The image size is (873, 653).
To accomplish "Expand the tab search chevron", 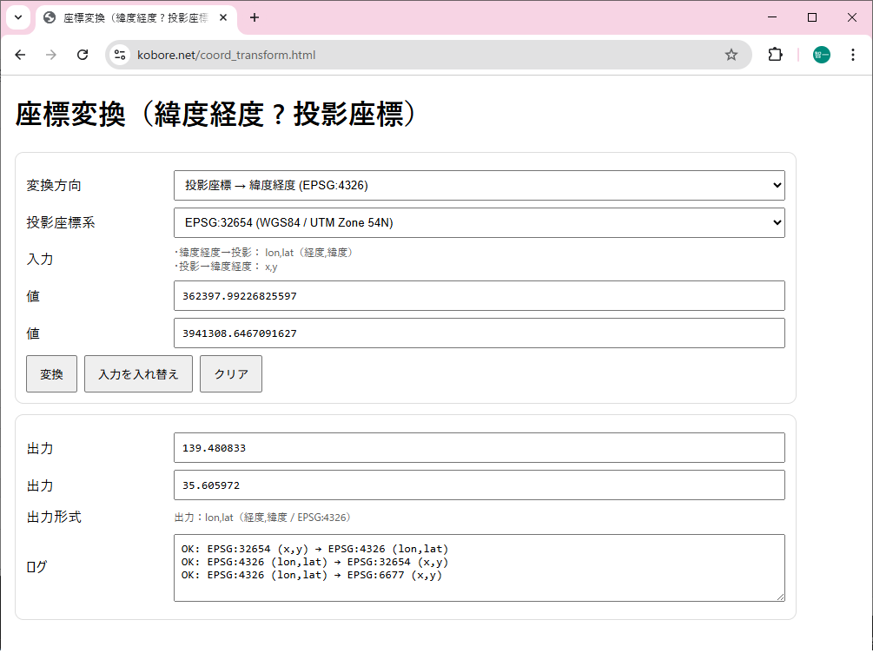I will 17,17.
